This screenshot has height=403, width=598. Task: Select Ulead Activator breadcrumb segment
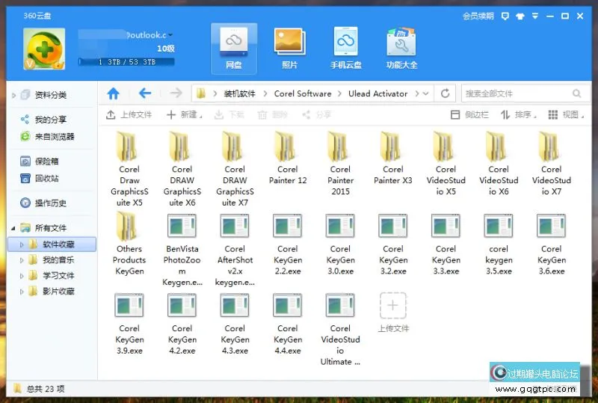378,93
